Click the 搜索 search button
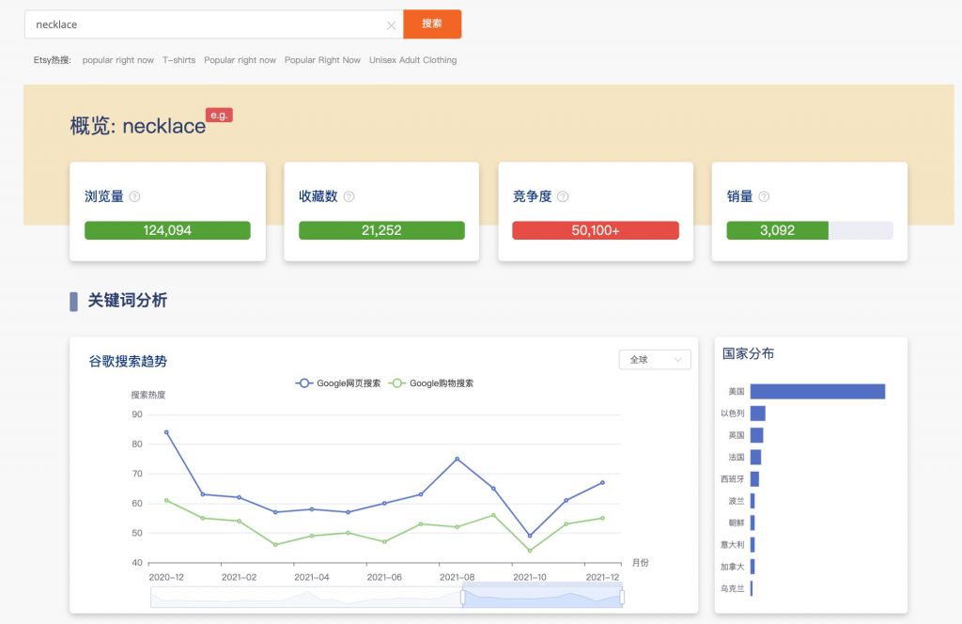The width and height of the screenshot is (962, 624). 432,23
